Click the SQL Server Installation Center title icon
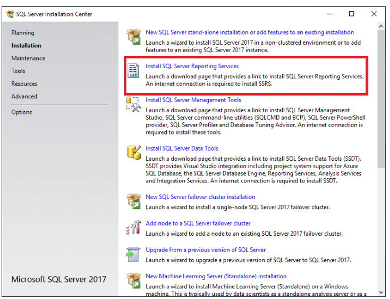Viewport: 390px width, 299px height. point(10,14)
